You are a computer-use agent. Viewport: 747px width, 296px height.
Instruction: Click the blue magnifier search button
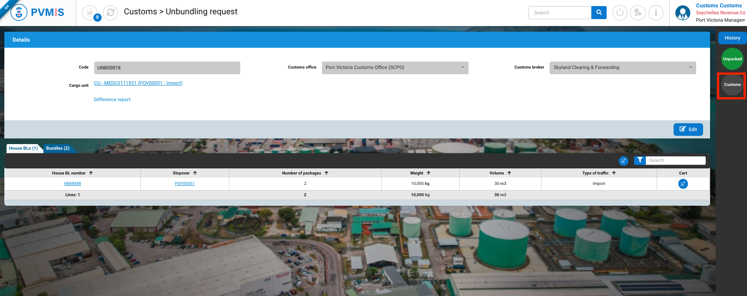[599, 13]
